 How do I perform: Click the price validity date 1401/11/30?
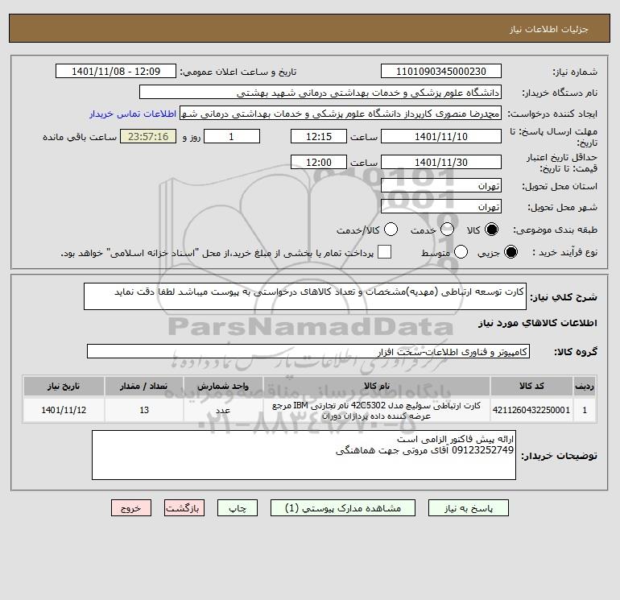tap(441, 162)
